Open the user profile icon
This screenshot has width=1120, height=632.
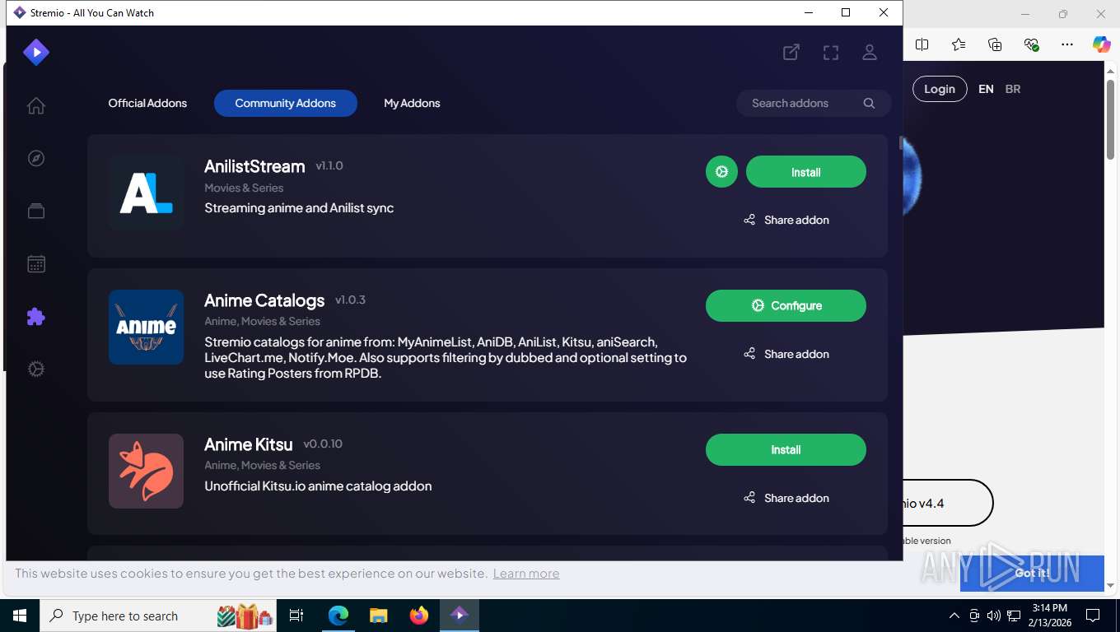point(869,53)
